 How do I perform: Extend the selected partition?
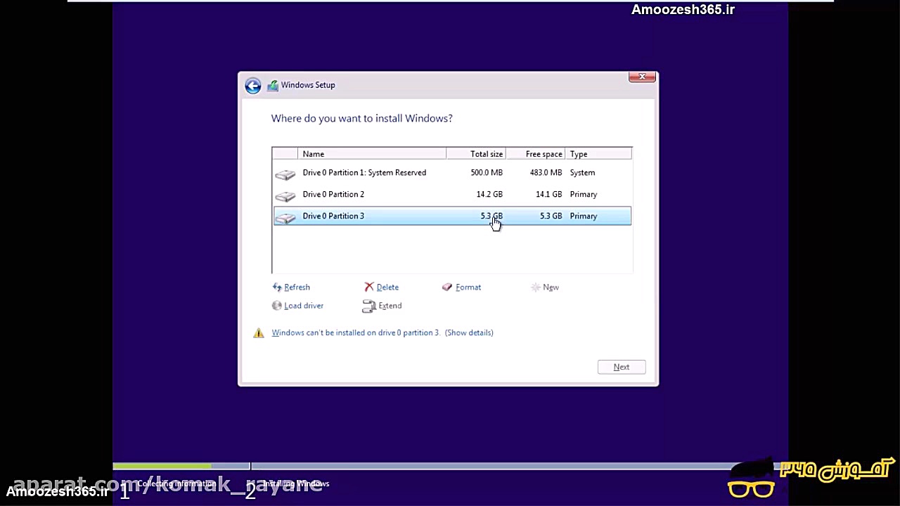pyautogui.click(x=390, y=306)
